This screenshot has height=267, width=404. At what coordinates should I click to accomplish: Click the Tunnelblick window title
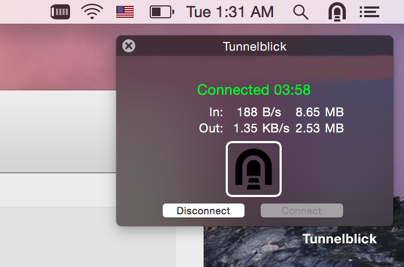click(255, 46)
